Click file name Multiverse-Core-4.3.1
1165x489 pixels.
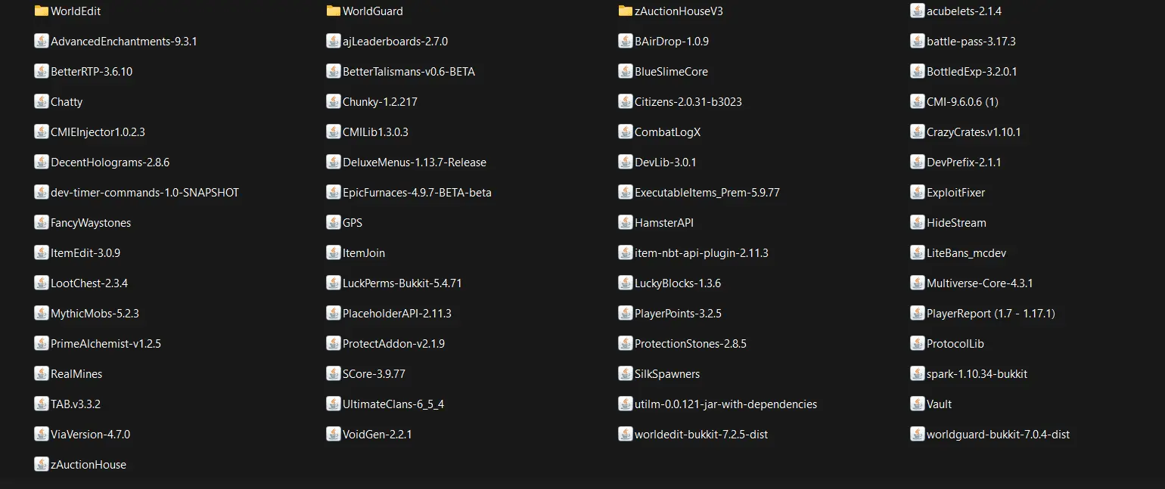[x=980, y=283]
